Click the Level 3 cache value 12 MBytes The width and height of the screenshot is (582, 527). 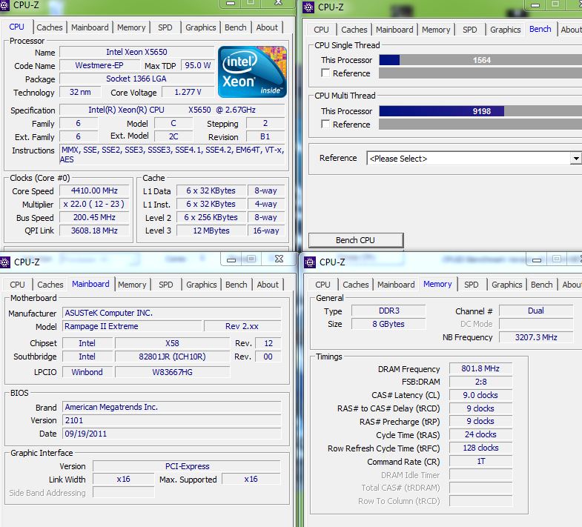pyautogui.click(x=211, y=231)
